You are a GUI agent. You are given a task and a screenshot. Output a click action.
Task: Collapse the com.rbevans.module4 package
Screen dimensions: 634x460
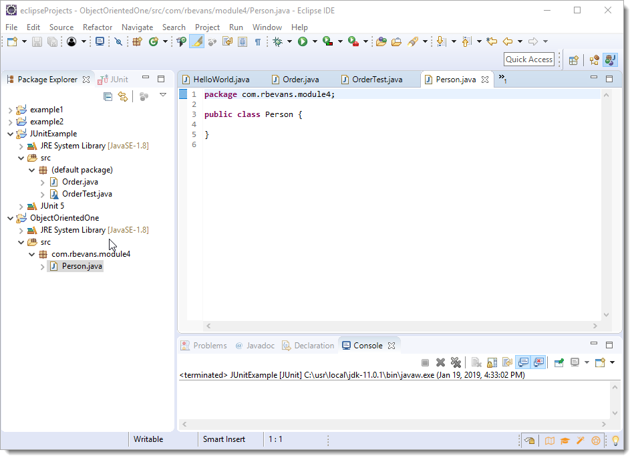31,255
